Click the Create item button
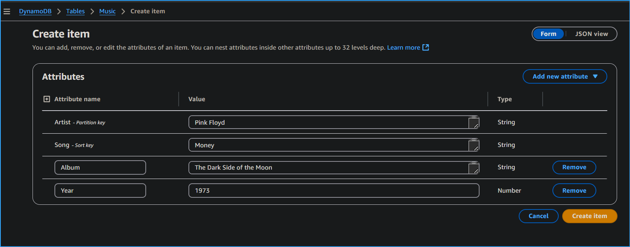 [589, 216]
